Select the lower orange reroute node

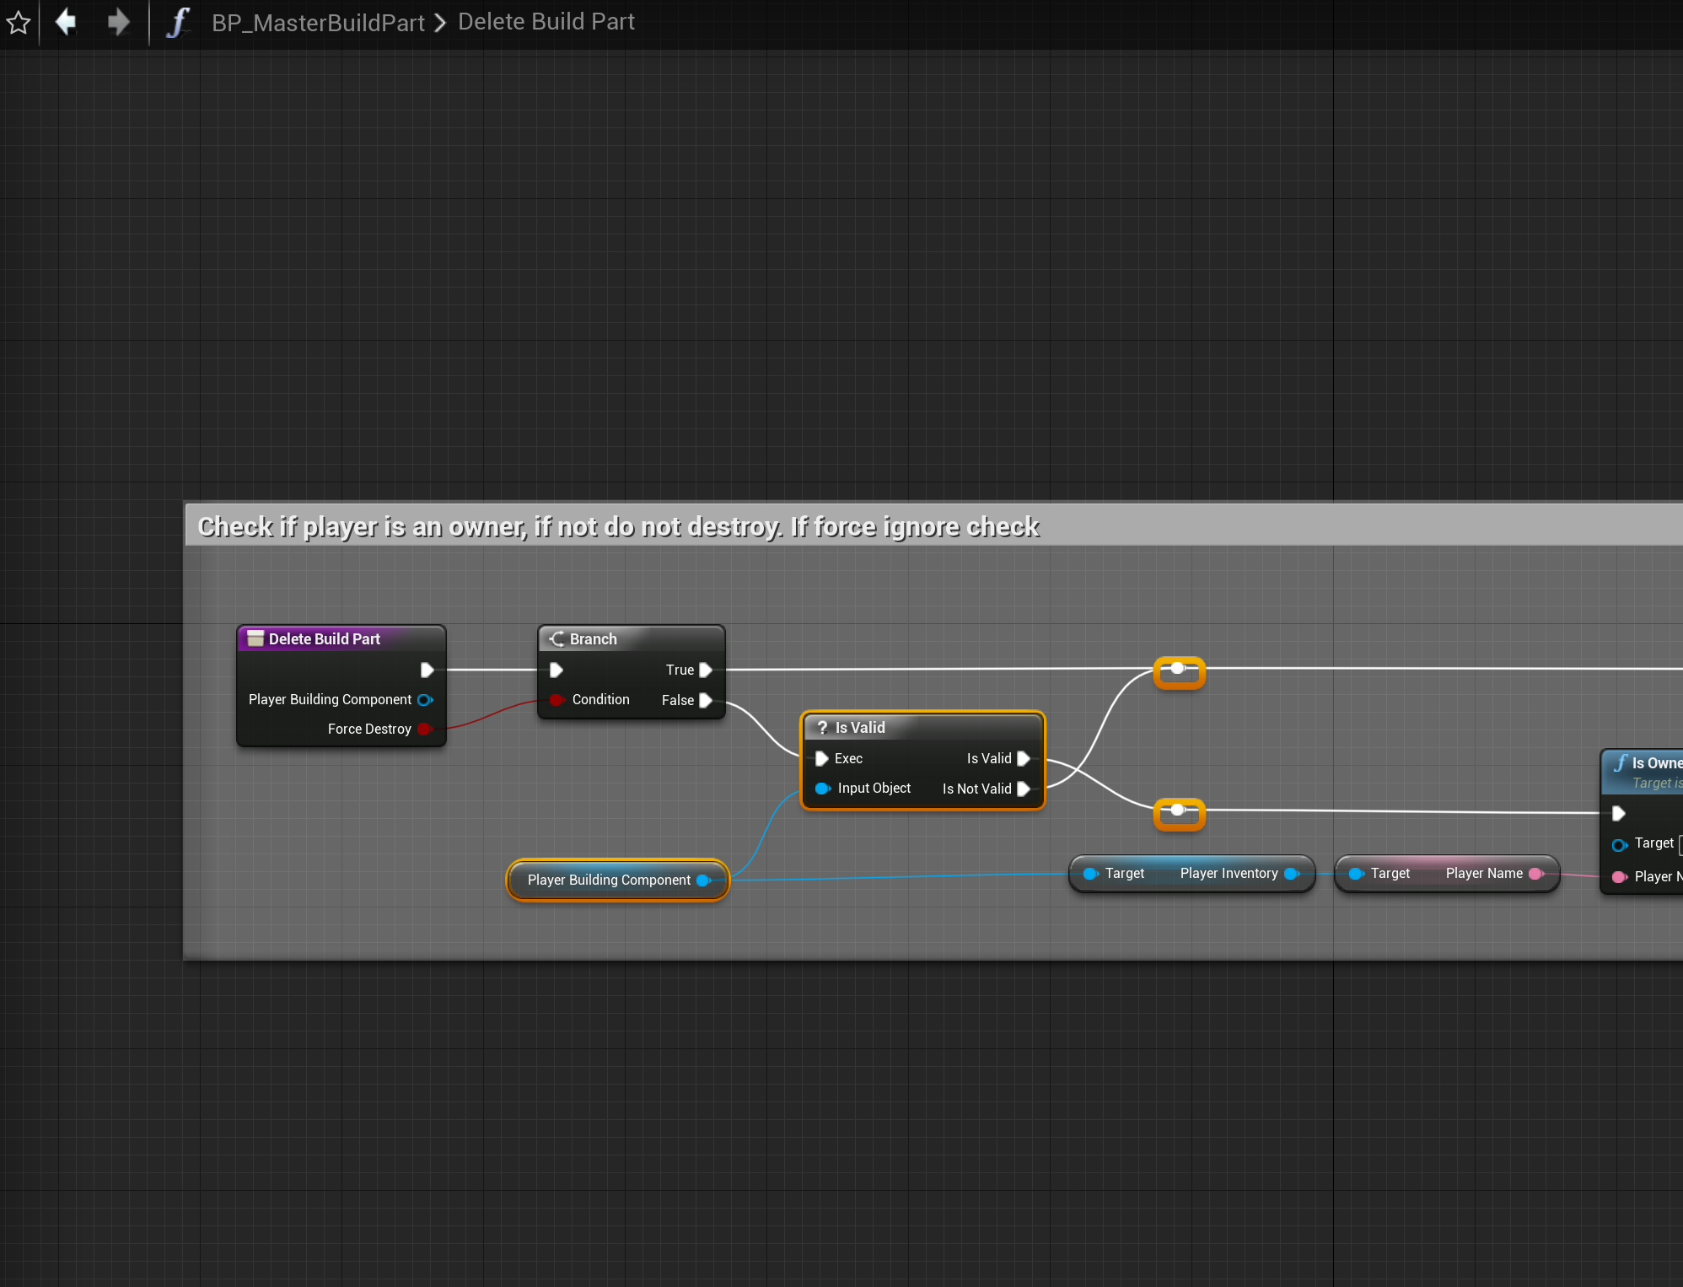(1179, 815)
